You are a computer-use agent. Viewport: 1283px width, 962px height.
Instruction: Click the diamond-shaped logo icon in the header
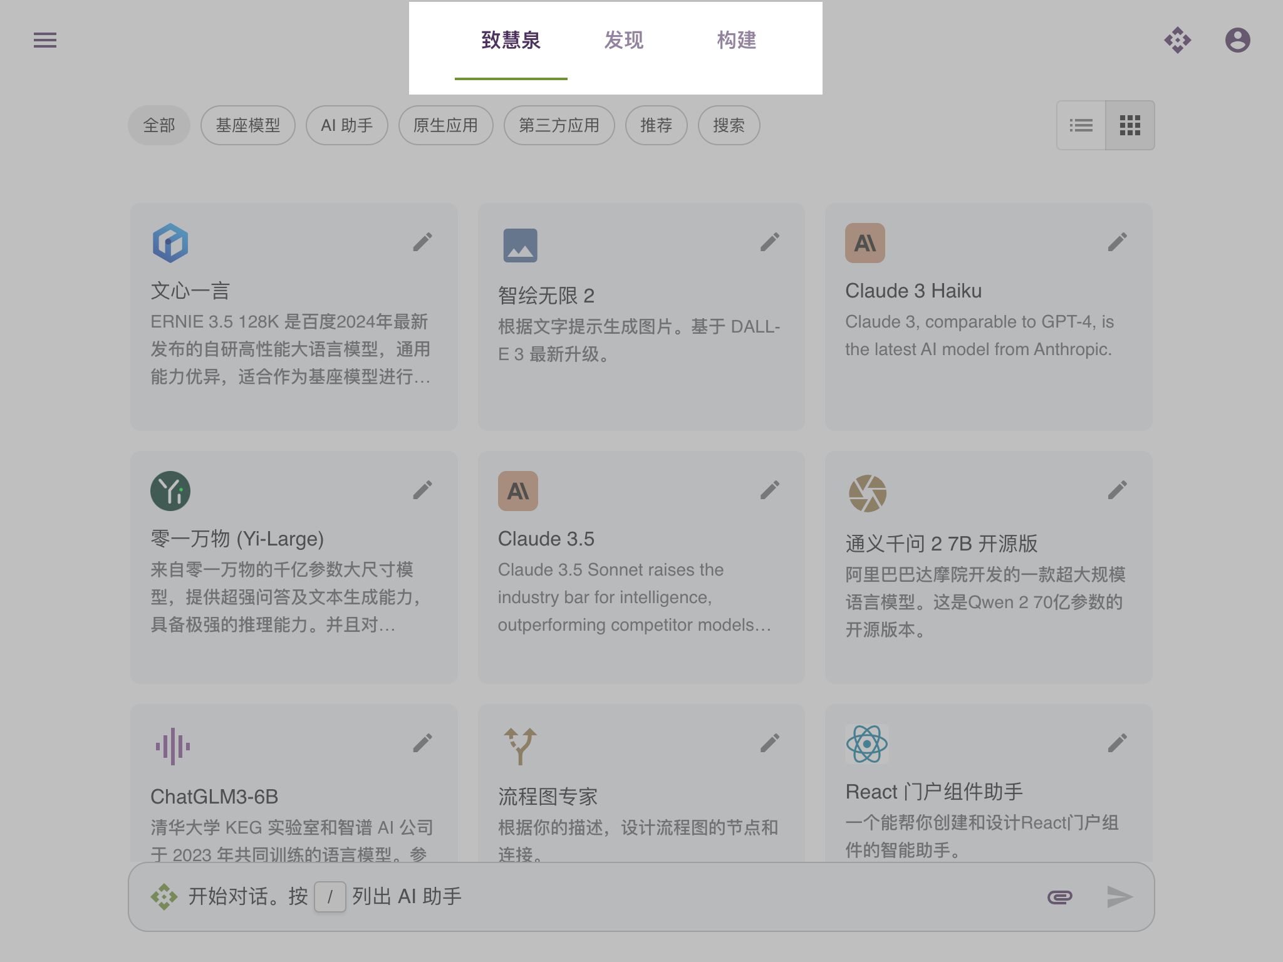point(1178,40)
